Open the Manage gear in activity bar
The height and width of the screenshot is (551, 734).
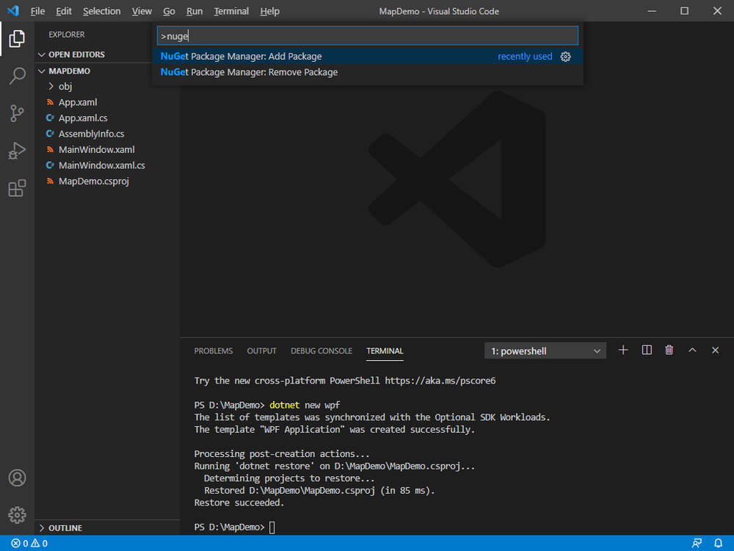[x=16, y=515]
